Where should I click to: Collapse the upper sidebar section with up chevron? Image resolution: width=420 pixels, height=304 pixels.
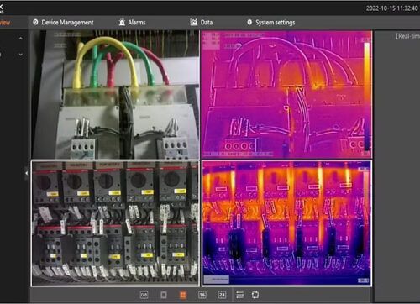[21, 39]
